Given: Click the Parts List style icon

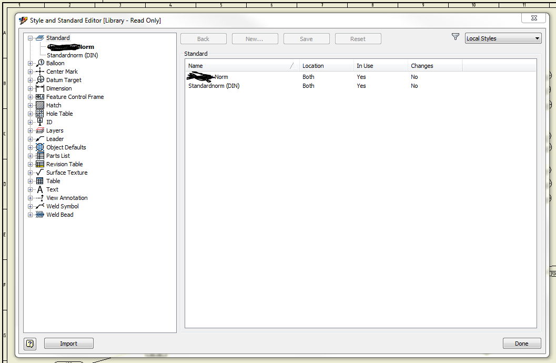Looking at the screenshot, I should (40, 156).
